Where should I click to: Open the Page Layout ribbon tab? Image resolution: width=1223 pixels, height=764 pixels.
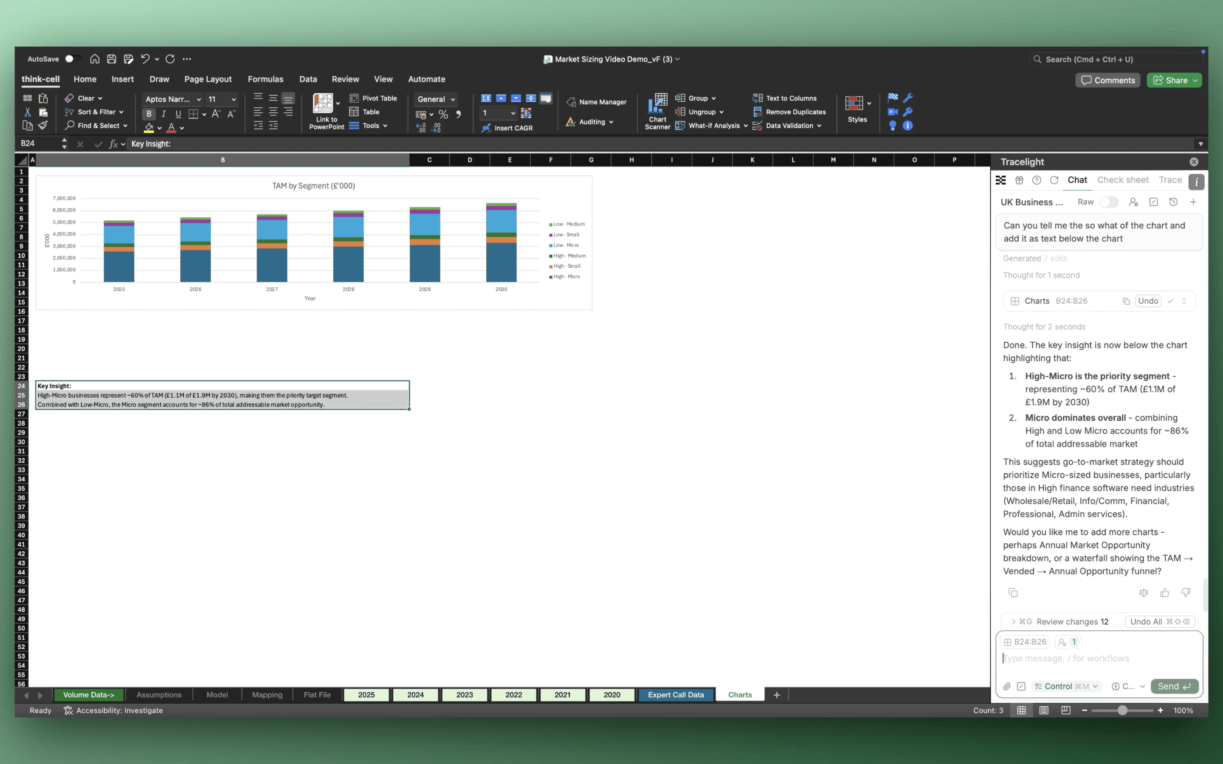(208, 79)
